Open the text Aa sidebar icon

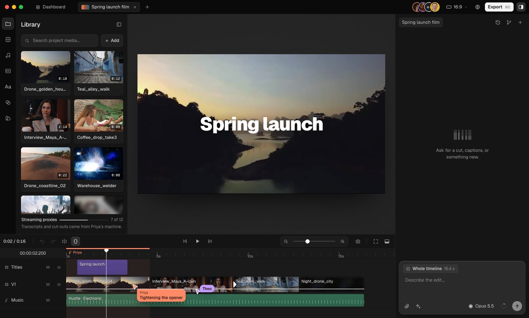(8, 87)
